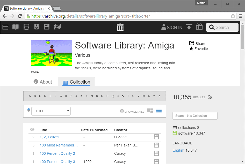Viewport: 245px width, 164px height.
Task: Enable the SHOW DETAILS checkbox
Action: pos(122,111)
